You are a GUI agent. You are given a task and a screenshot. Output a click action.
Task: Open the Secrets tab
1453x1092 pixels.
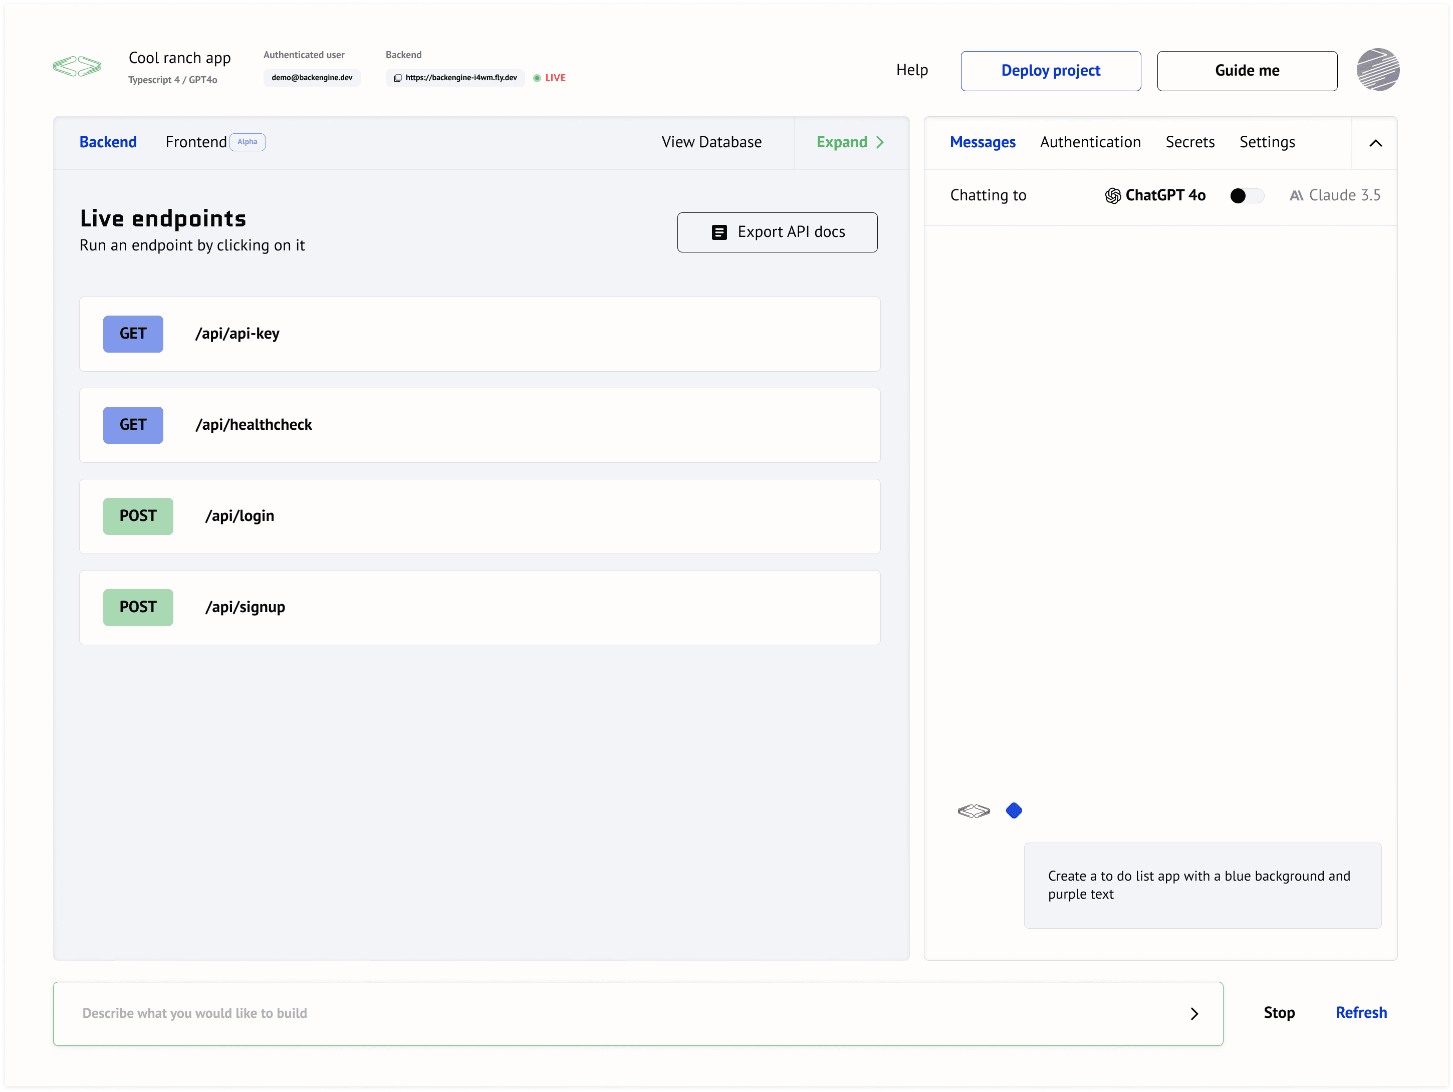(x=1189, y=142)
